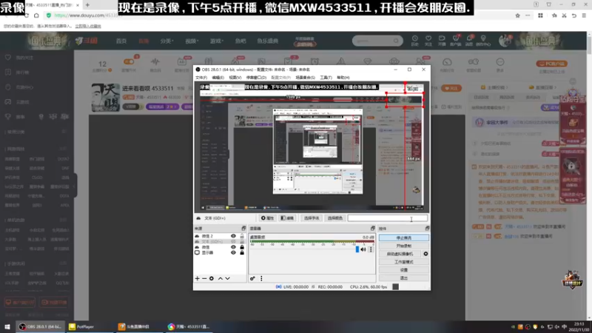This screenshot has width=592, height=333.
Task: Click Douyu search magnifier icon
Action: (x=396, y=41)
